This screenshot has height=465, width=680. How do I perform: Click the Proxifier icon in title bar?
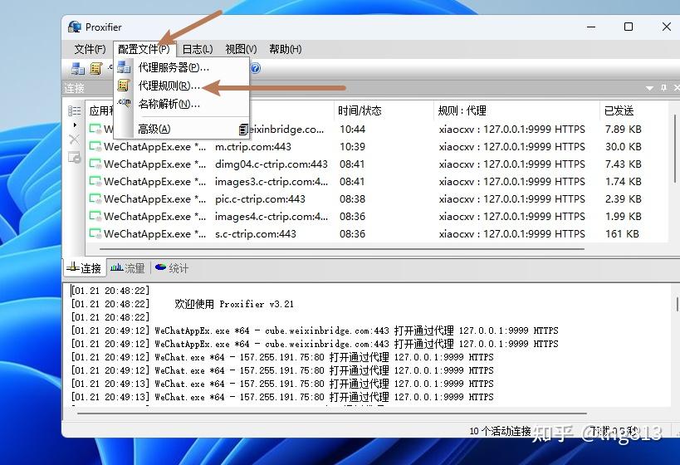tap(75, 27)
